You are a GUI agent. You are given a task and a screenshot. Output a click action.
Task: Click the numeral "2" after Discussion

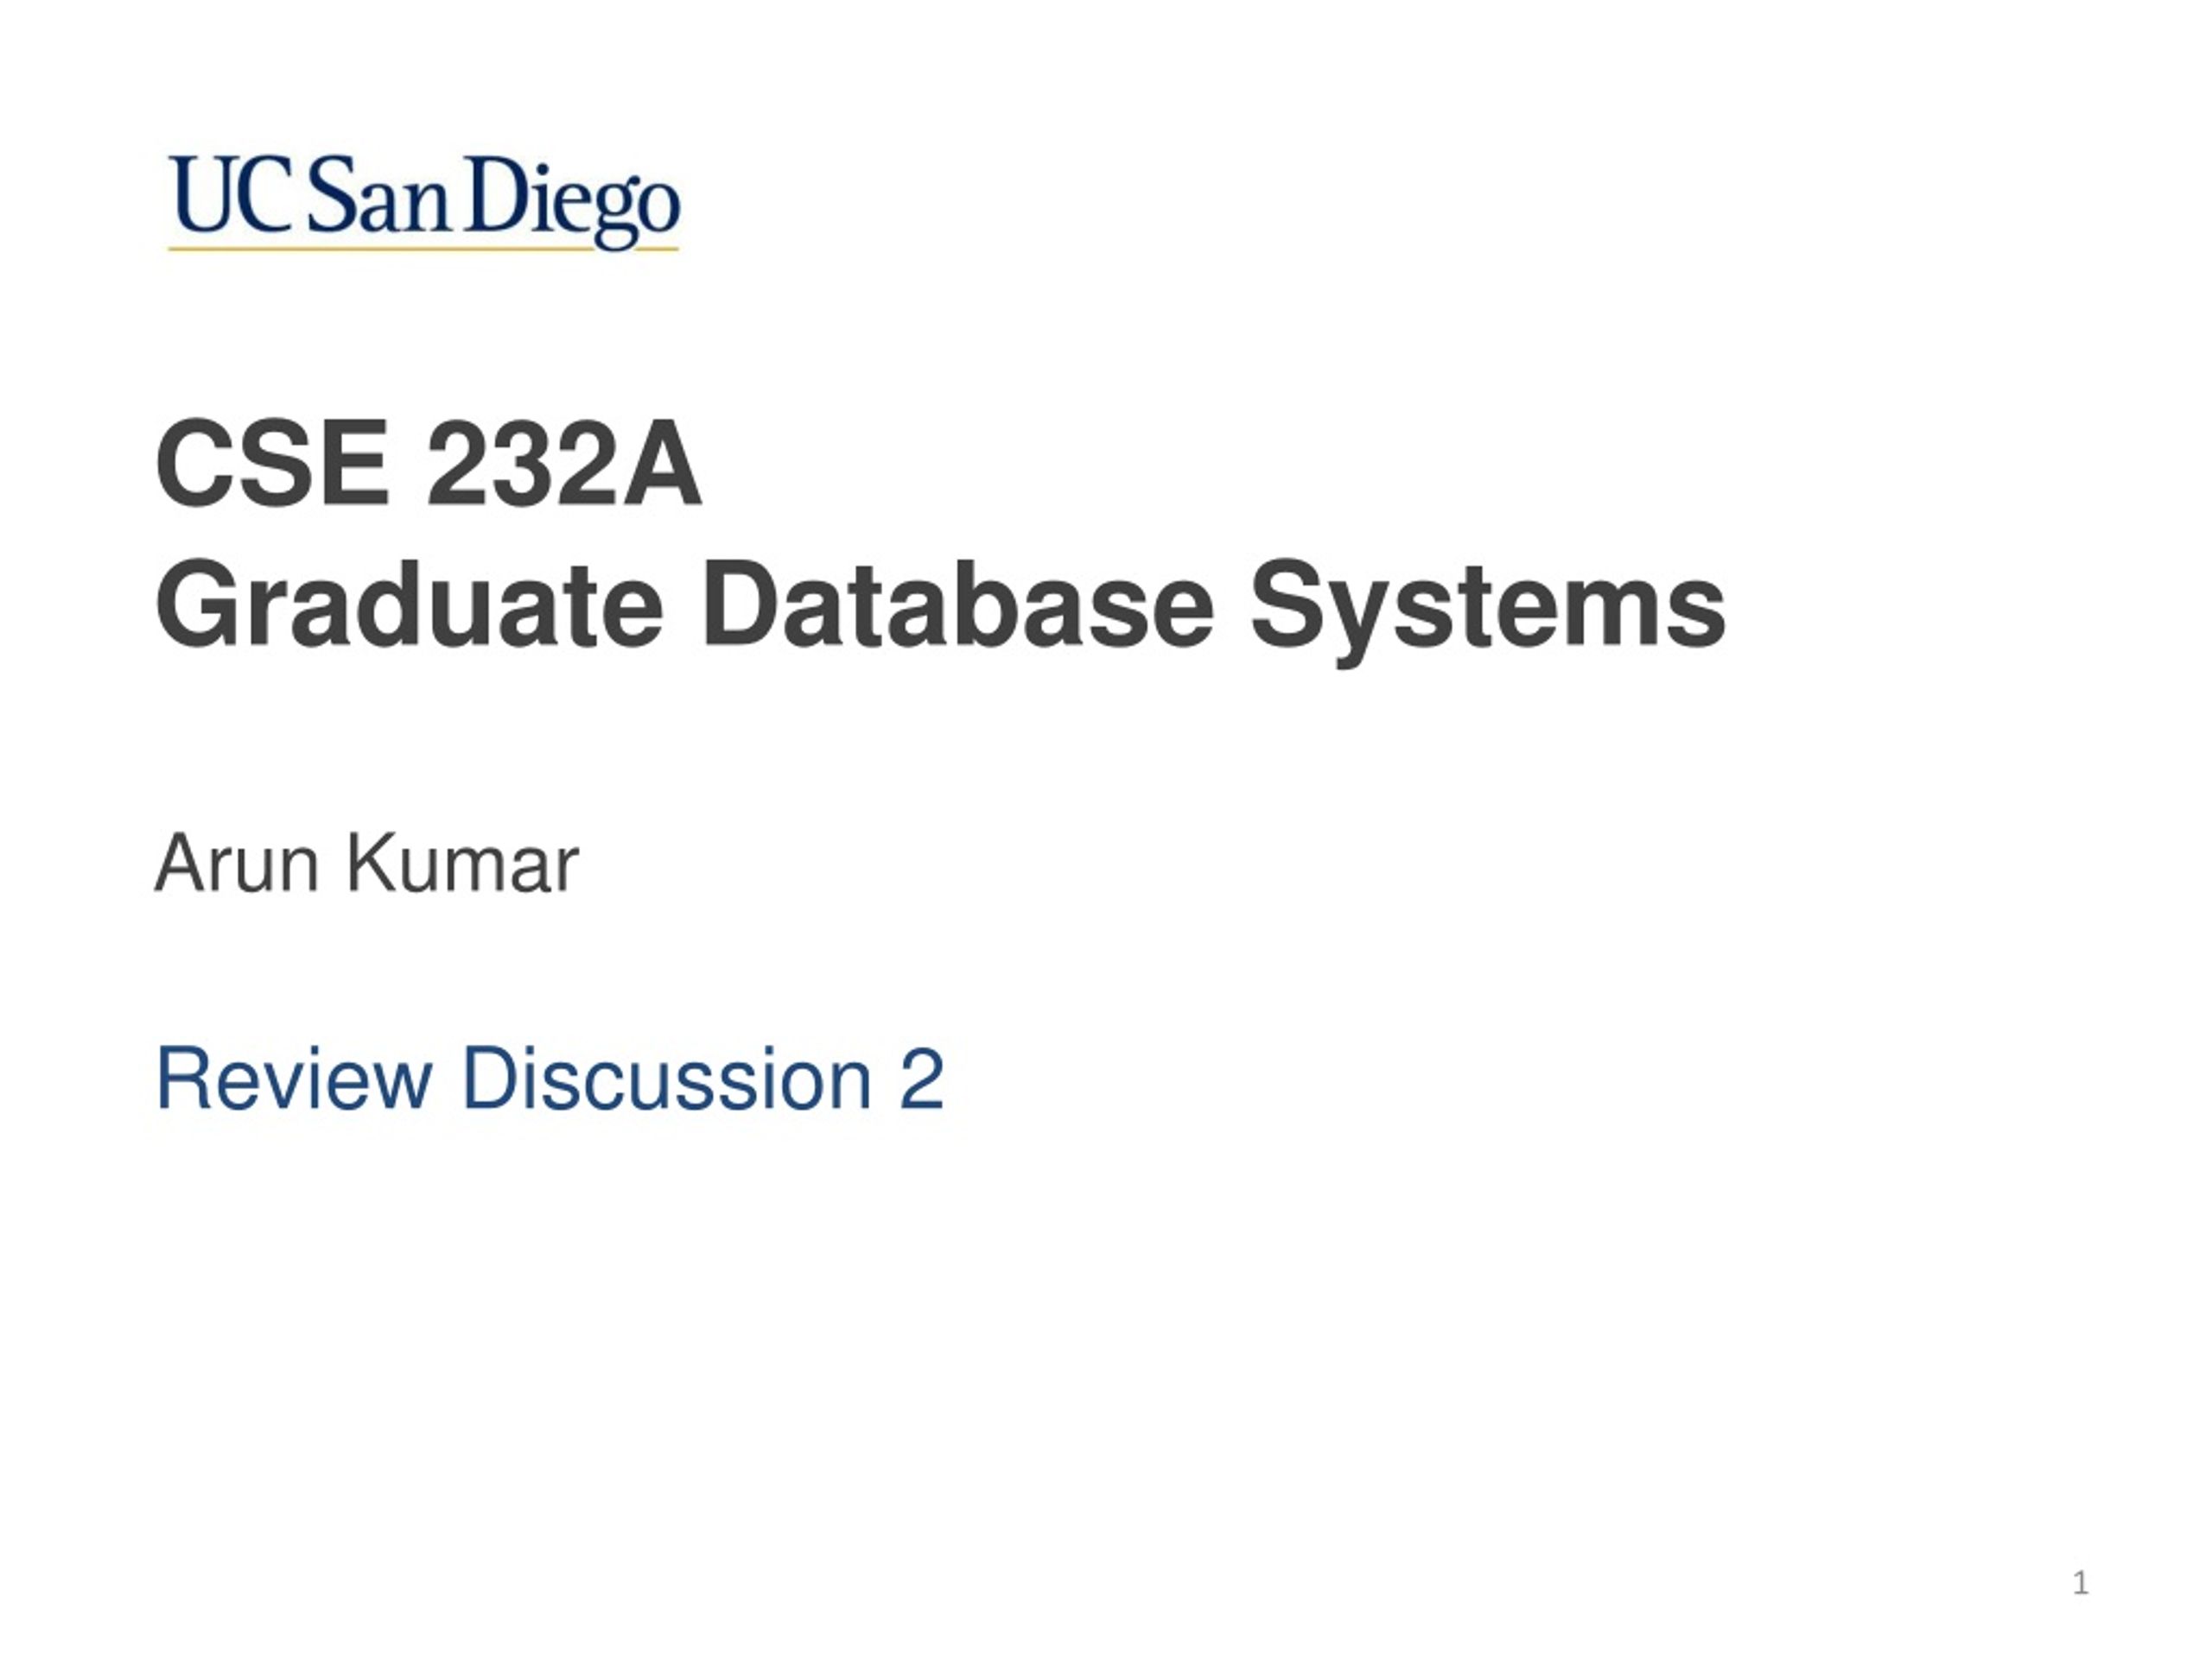tap(922, 1078)
